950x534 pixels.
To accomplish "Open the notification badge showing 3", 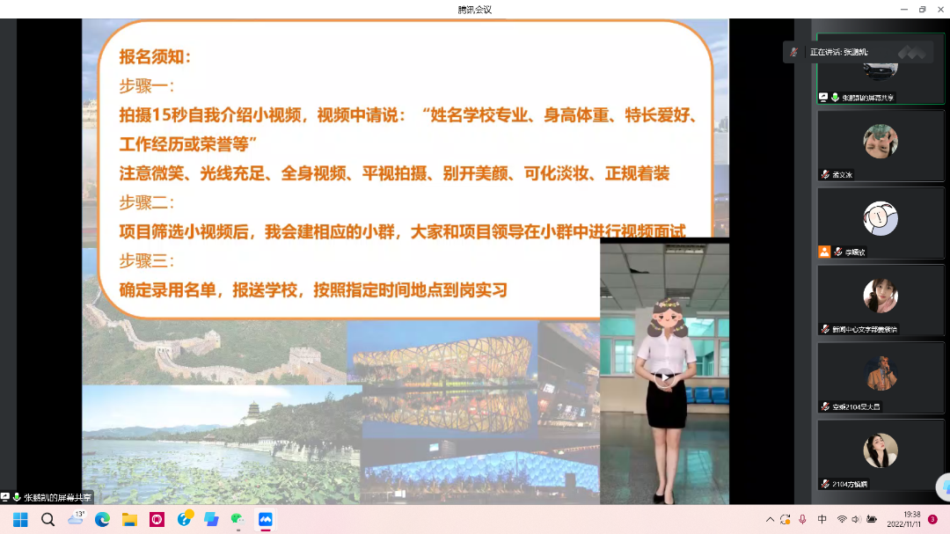I will 933,520.
